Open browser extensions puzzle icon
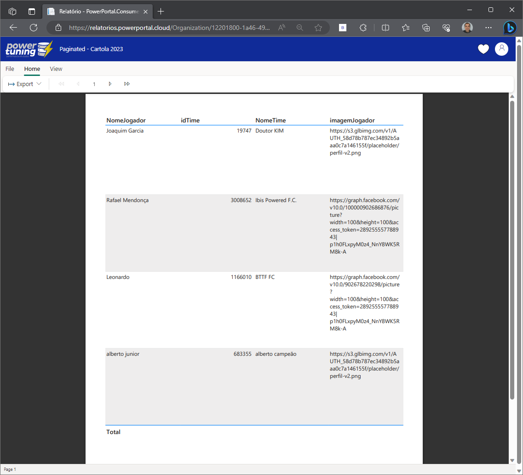The height and width of the screenshot is (475, 523). pyautogui.click(x=363, y=28)
